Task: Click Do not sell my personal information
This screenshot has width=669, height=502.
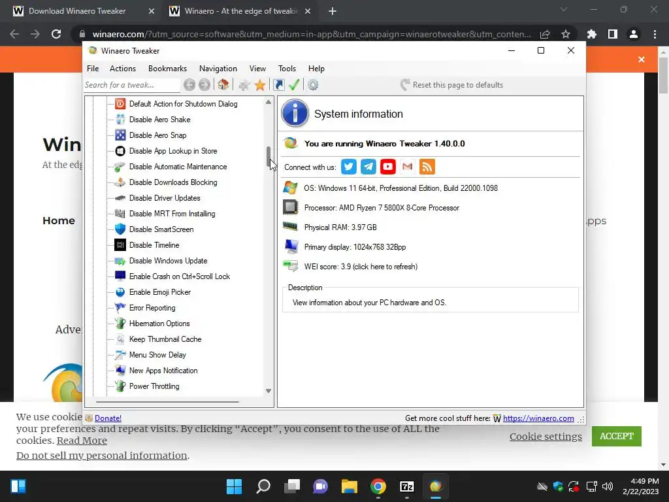Action: pos(101,456)
